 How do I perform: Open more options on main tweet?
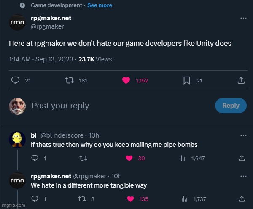tap(243, 18)
